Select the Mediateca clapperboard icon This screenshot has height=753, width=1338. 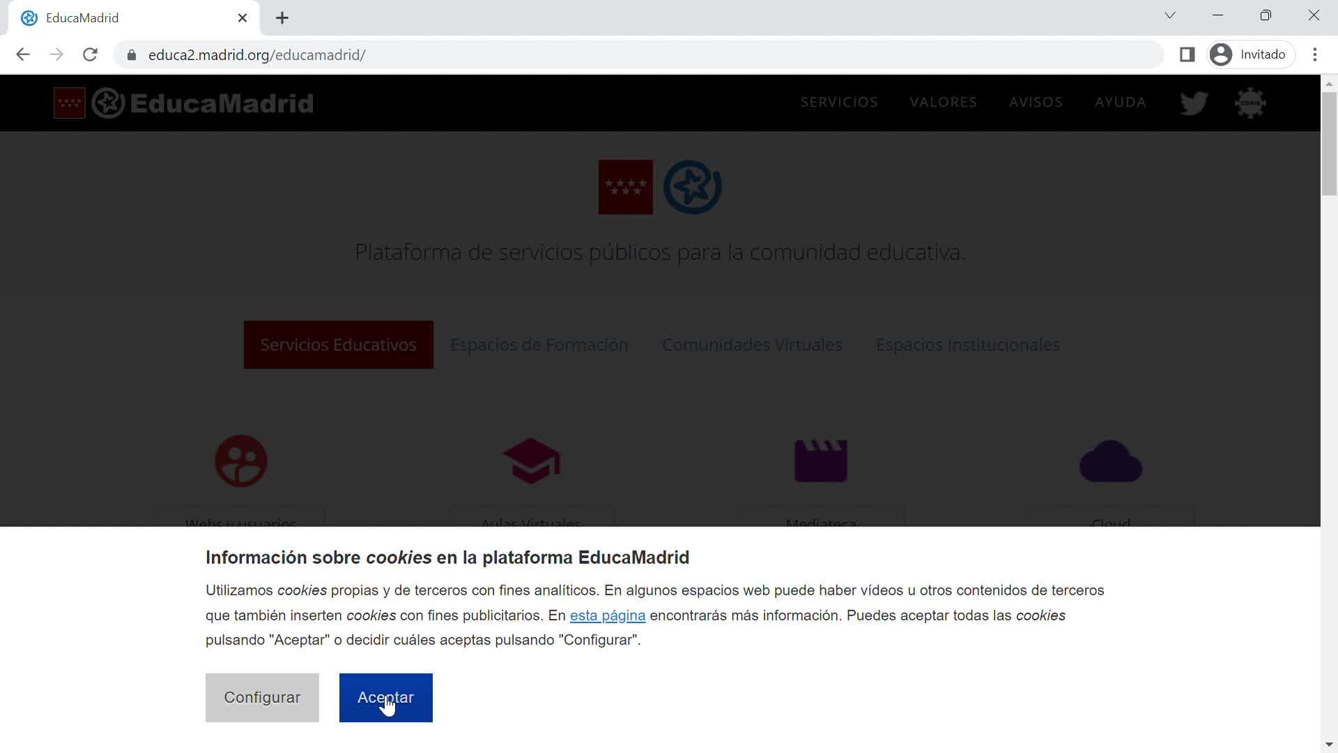coord(820,461)
